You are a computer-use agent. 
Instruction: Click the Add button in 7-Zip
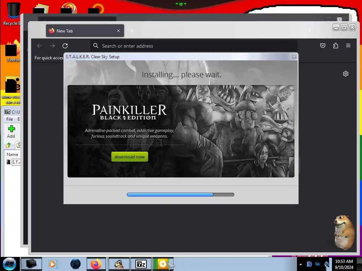(11, 132)
